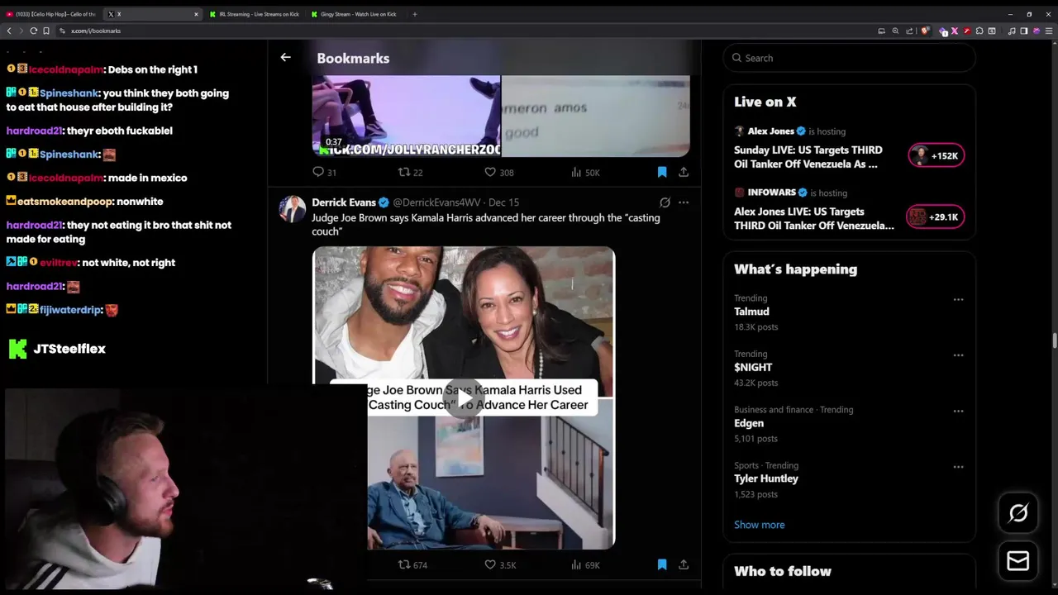Like the post with 308 likes

pos(490,172)
